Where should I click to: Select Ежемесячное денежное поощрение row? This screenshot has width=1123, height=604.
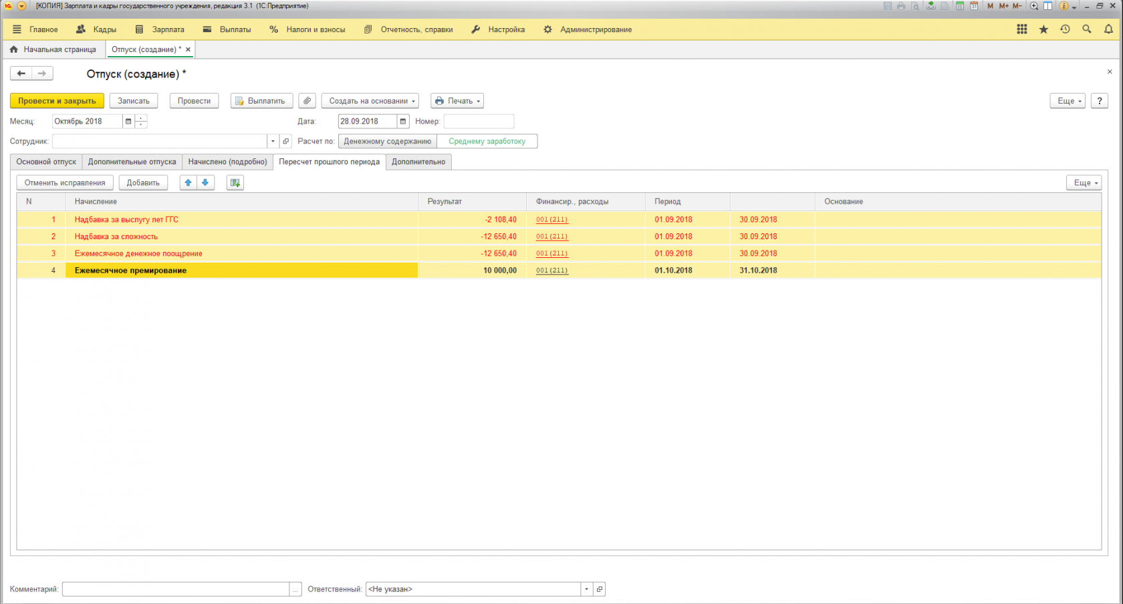pyautogui.click(x=559, y=253)
